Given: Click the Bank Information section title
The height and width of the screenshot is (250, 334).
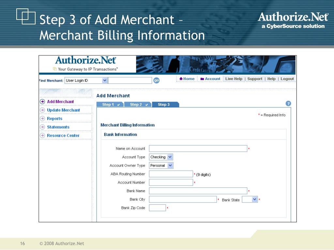Looking at the screenshot, I should point(120,134).
